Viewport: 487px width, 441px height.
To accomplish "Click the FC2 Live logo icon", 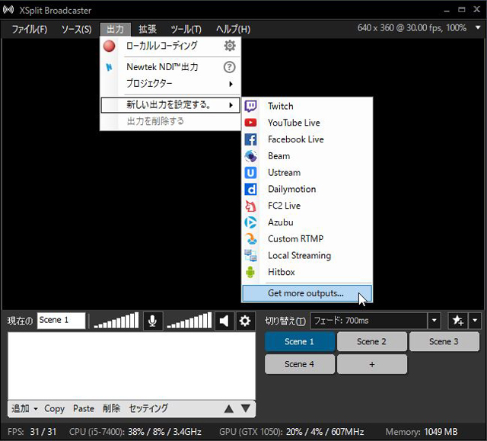I will click(x=250, y=206).
